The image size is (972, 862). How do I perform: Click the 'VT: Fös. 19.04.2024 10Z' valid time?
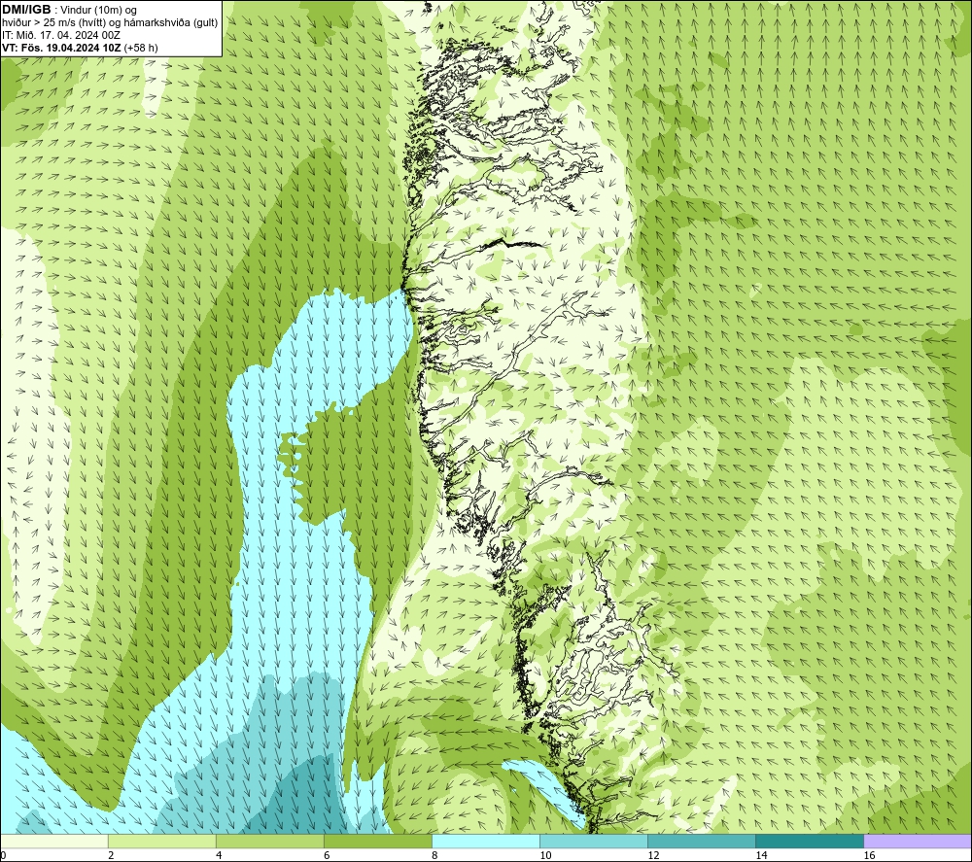coord(61,48)
